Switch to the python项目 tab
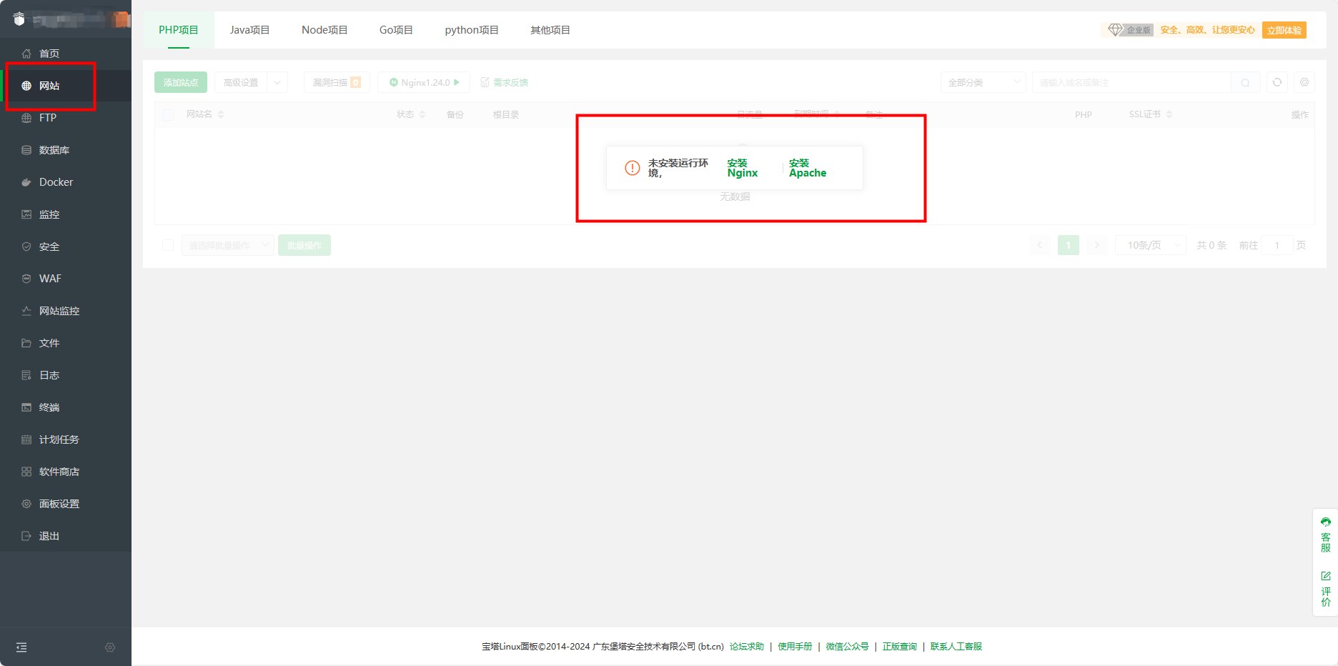This screenshot has width=1338, height=666. coord(472,30)
